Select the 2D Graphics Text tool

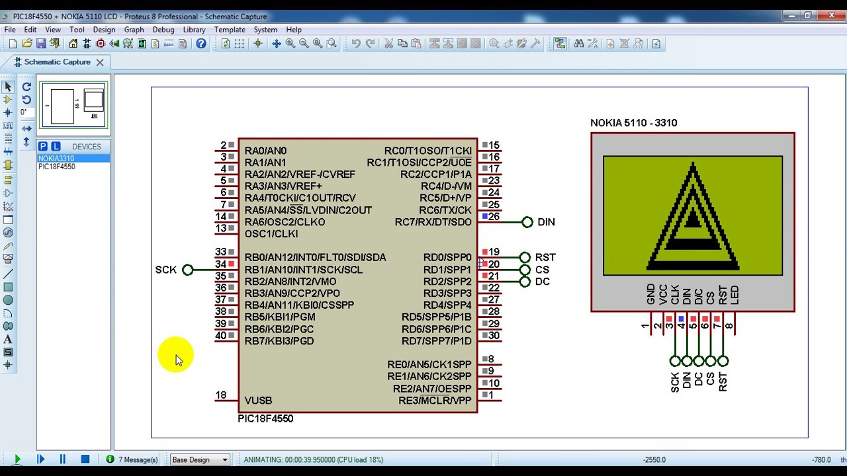point(8,339)
